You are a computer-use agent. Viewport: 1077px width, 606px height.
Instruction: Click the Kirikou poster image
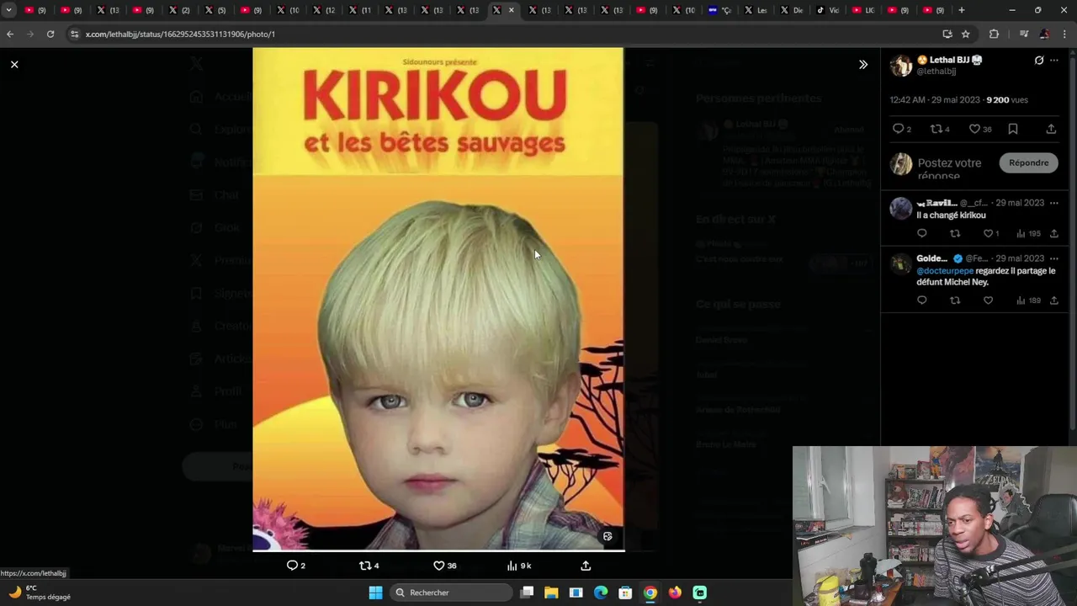[x=438, y=299]
